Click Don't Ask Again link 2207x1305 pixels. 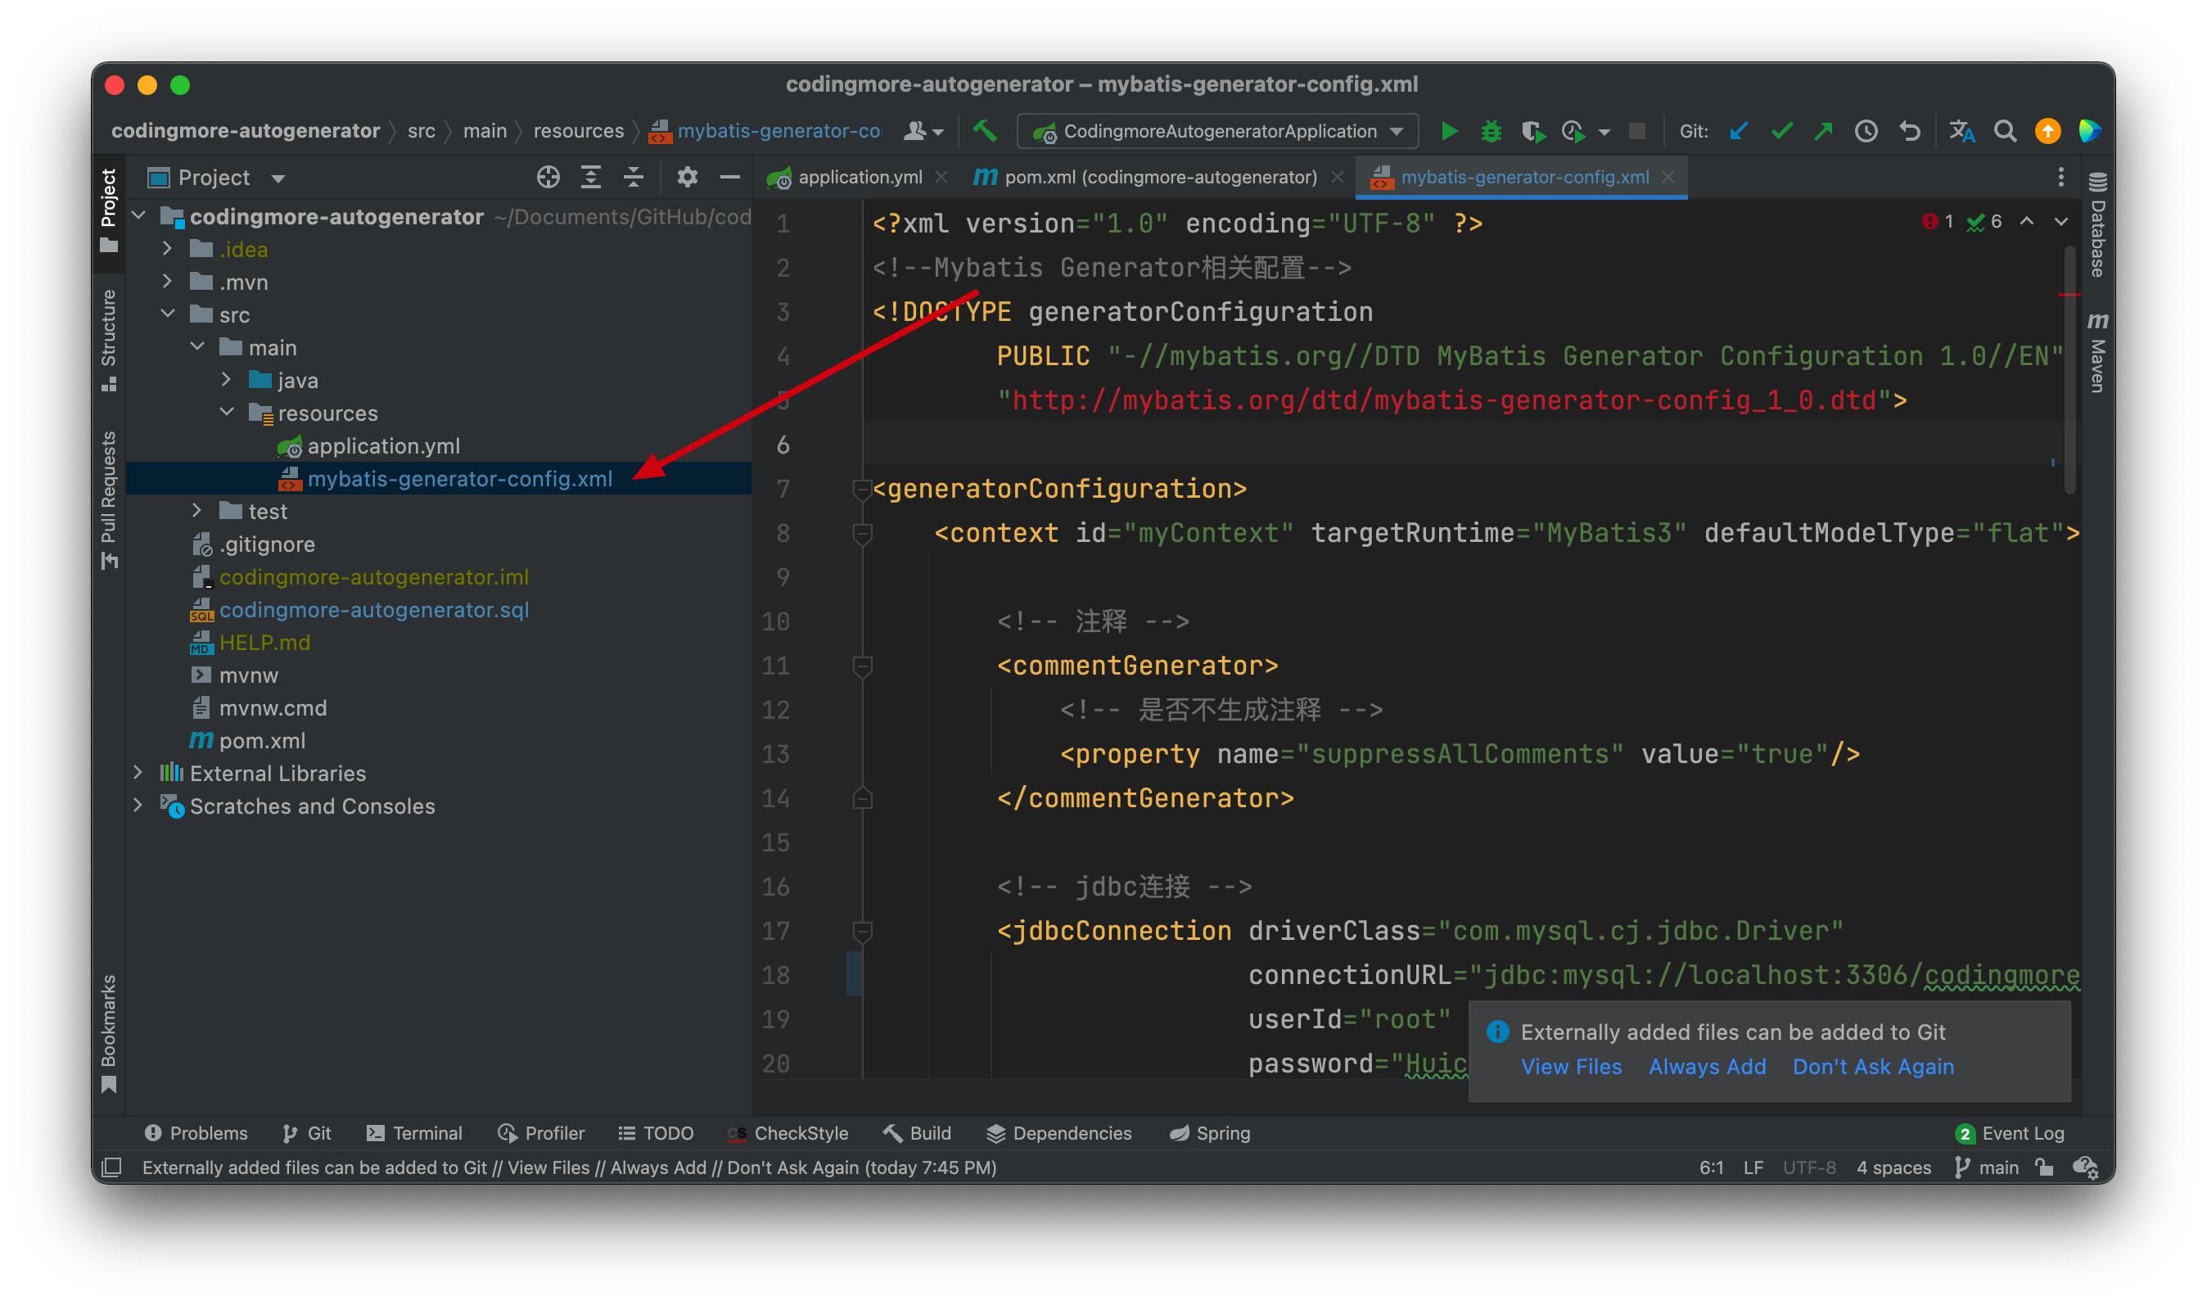pyautogui.click(x=1873, y=1067)
